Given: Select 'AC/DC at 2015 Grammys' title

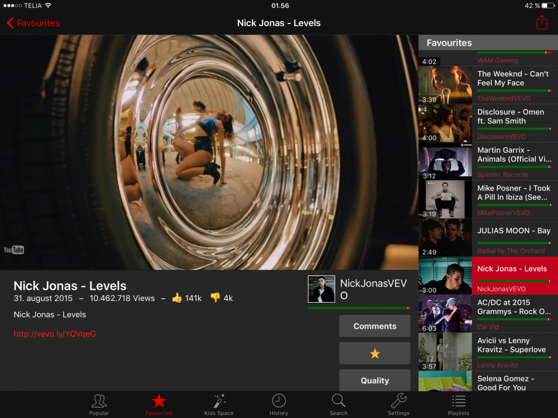Looking at the screenshot, I should click(514, 307).
